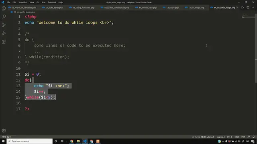Click the Cortana circle on taskbar
This screenshot has width=257, height=144.
56,141
